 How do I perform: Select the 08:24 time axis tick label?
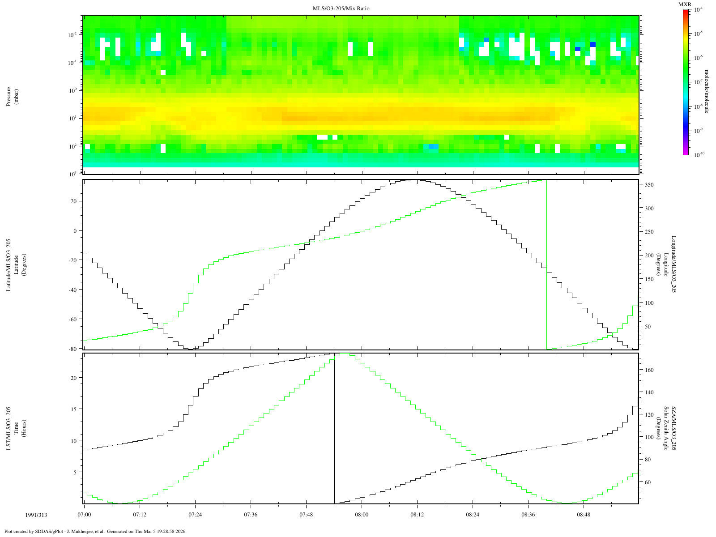tap(473, 515)
